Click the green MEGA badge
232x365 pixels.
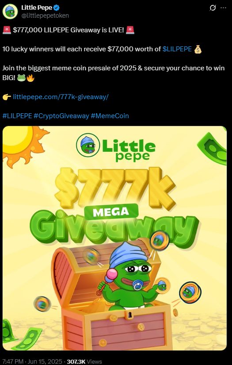[x=111, y=211]
